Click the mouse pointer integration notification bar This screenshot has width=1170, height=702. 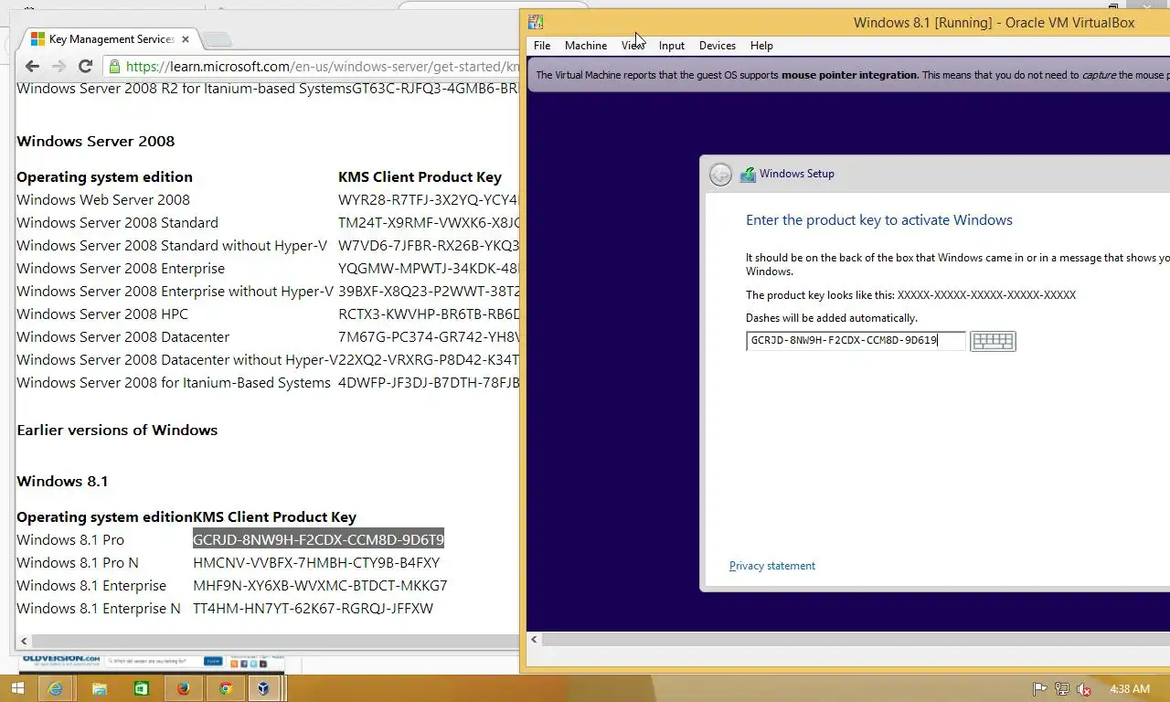(848, 75)
